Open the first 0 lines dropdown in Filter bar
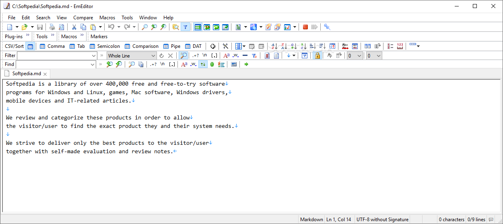This screenshot has height=224, width=503. [359, 56]
